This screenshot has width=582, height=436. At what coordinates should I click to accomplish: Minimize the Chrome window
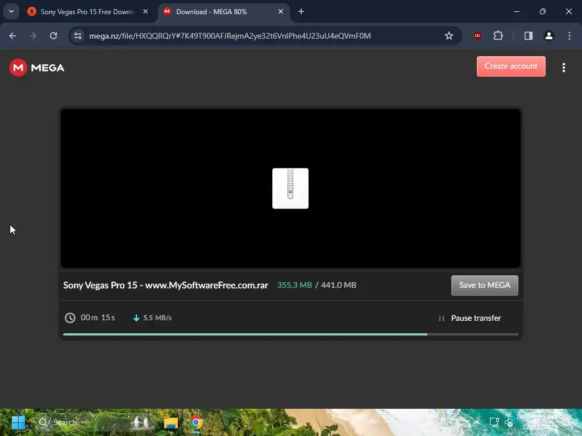tap(516, 11)
